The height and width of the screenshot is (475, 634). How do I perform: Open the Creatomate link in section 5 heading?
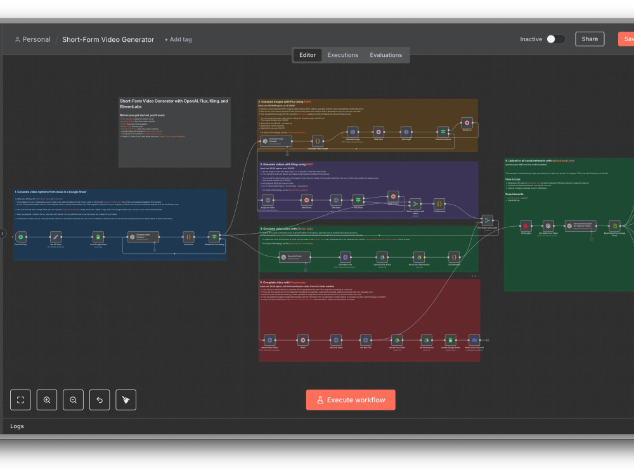297,282
